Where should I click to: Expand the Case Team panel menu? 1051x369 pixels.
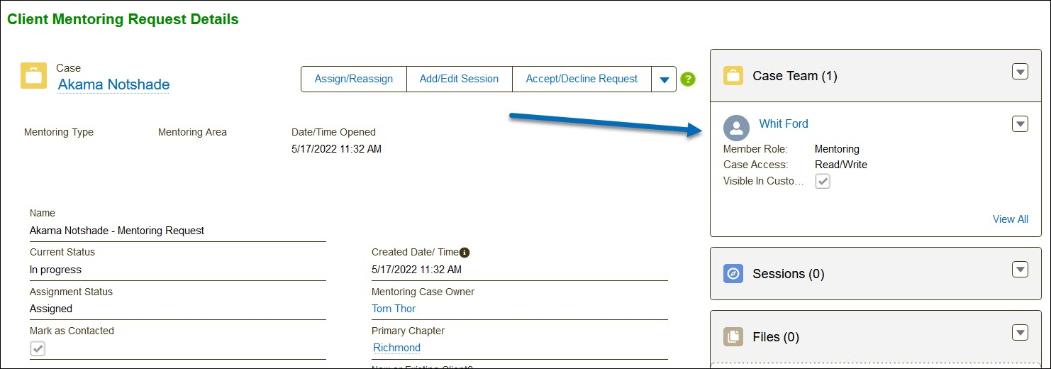point(1020,72)
